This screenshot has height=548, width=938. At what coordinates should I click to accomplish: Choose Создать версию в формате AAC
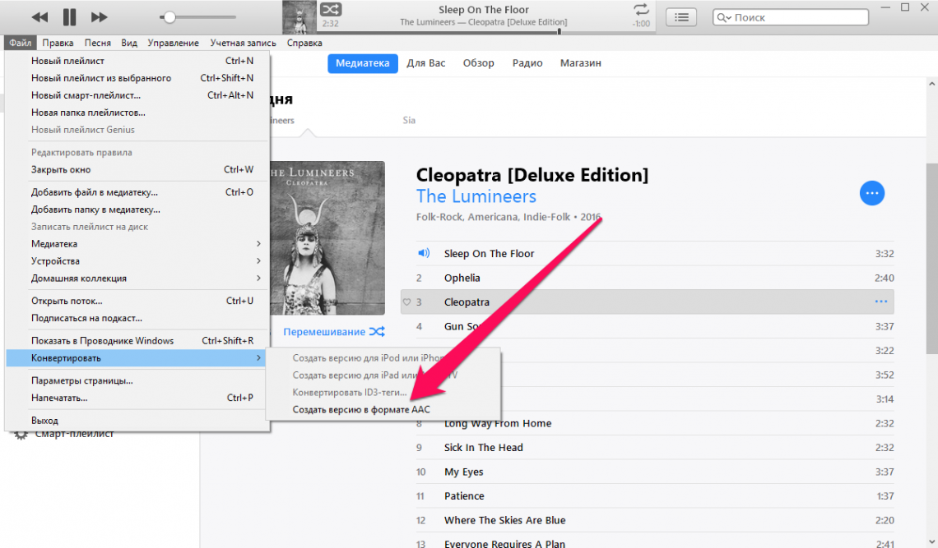pos(383,410)
